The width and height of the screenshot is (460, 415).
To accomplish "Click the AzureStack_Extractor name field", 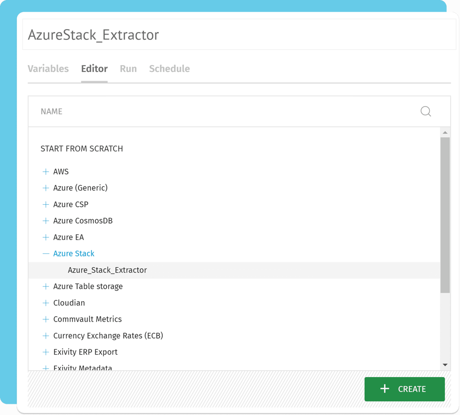I will (x=239, y=35).
